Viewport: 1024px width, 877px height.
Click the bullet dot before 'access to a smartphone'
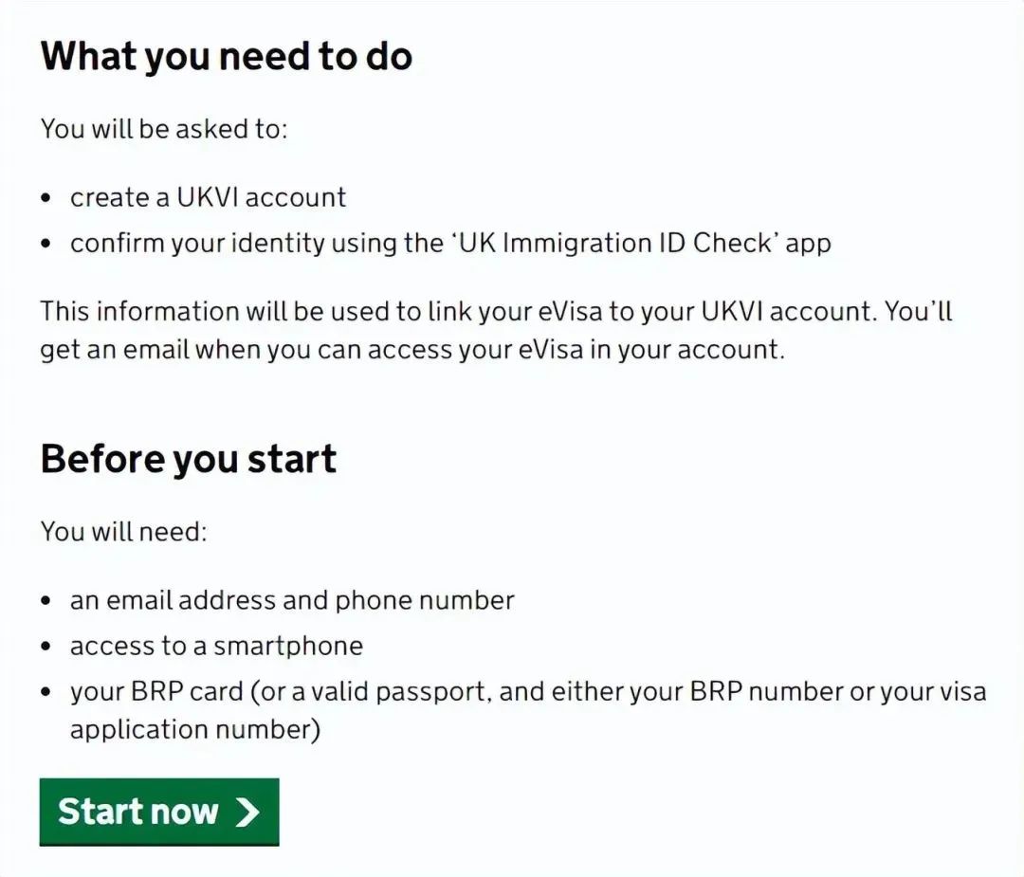coord(46,647)
